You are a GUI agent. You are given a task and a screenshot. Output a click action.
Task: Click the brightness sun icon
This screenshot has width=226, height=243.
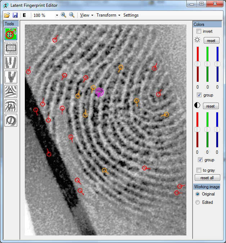[x=197, y=40]
